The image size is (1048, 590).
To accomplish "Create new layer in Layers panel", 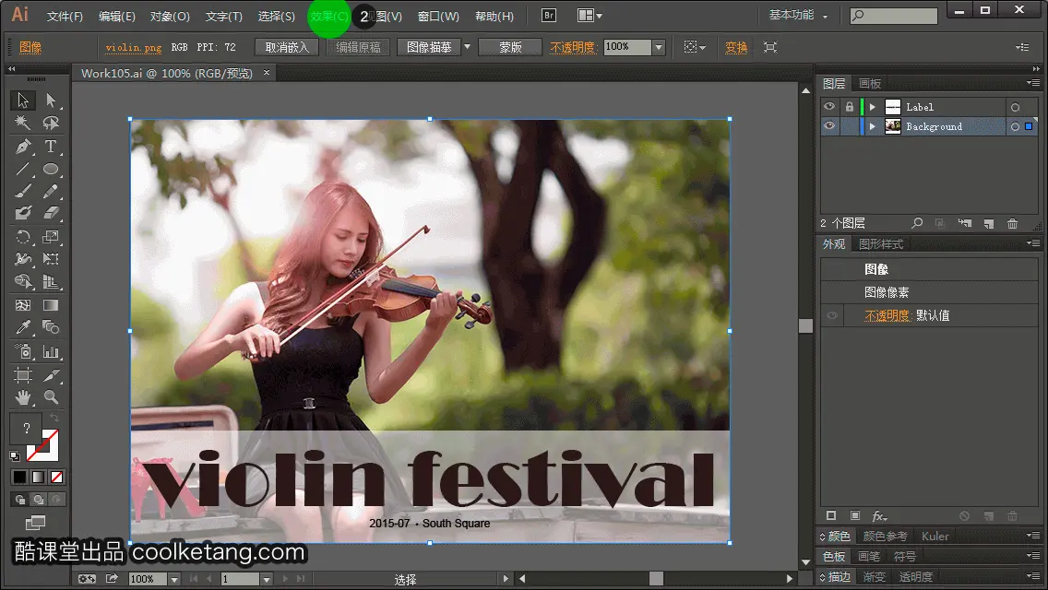I will pos(989,223).
